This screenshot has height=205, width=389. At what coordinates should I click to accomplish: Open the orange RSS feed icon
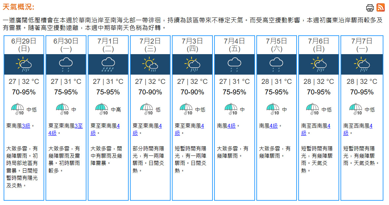coord(380,8)
